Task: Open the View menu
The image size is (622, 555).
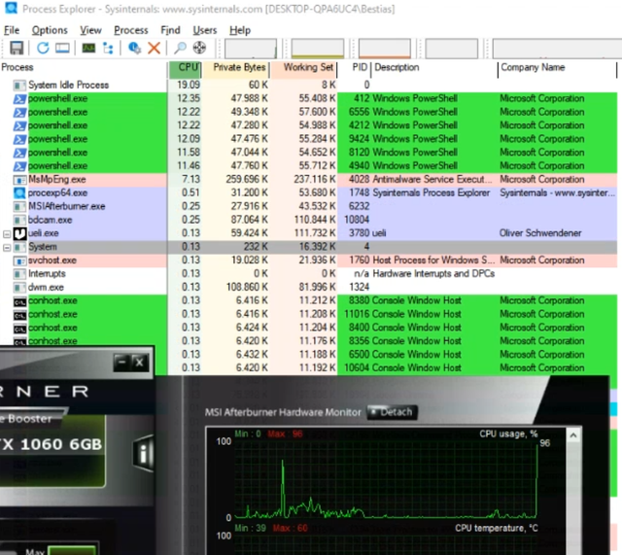Action: click(x=90, y=30)
